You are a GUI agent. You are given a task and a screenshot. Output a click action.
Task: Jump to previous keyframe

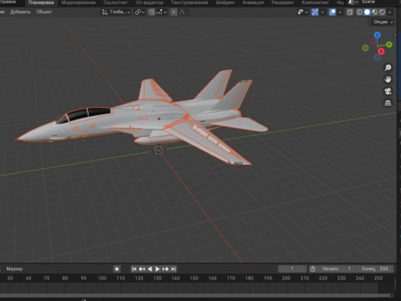tap(142, 269)
